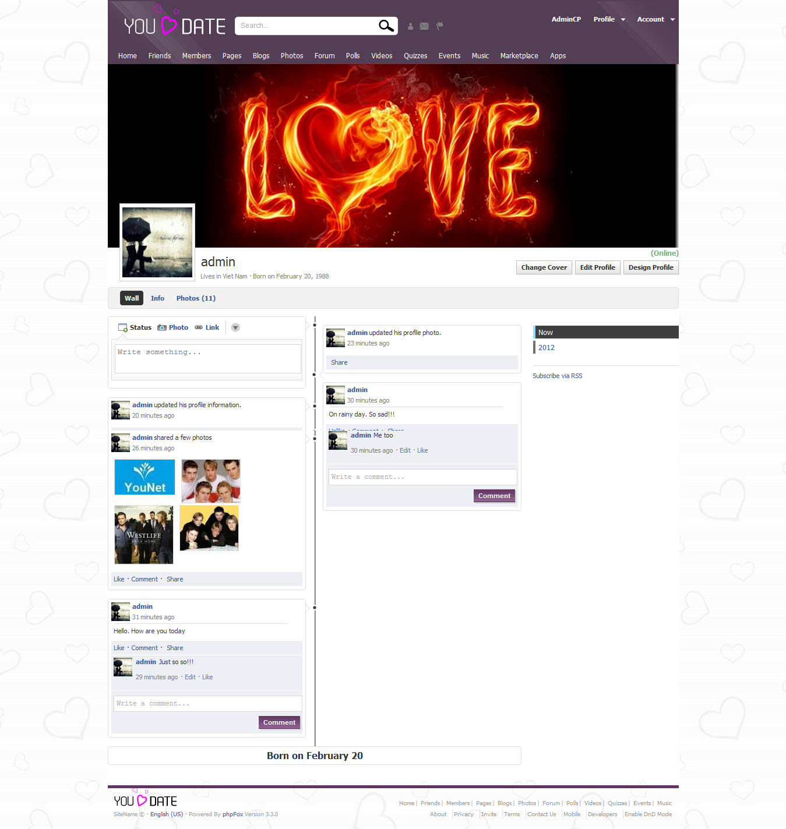This screenshot has height=829, width=786.
Task: Open Videos in the top navigation
Action: click(382, 56)
